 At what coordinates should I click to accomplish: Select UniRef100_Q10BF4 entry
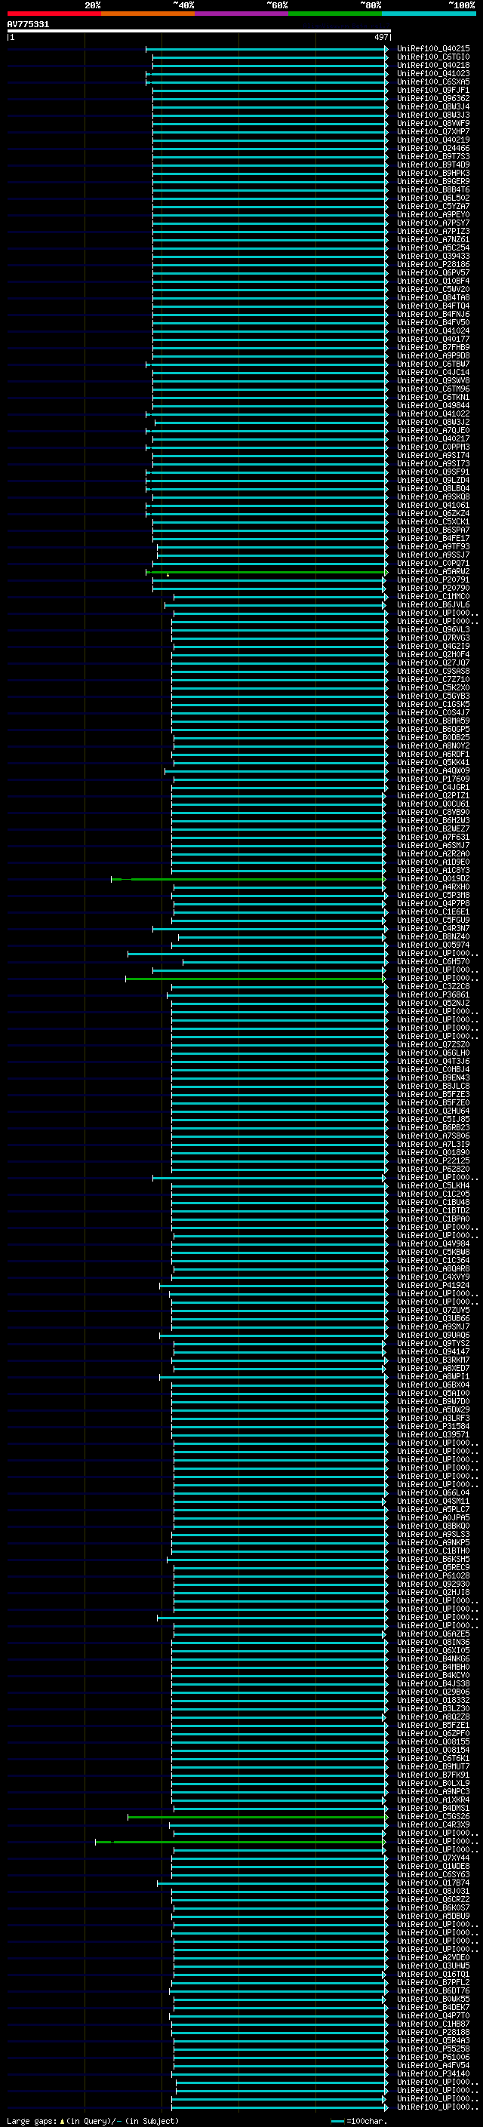coord(433,281)
